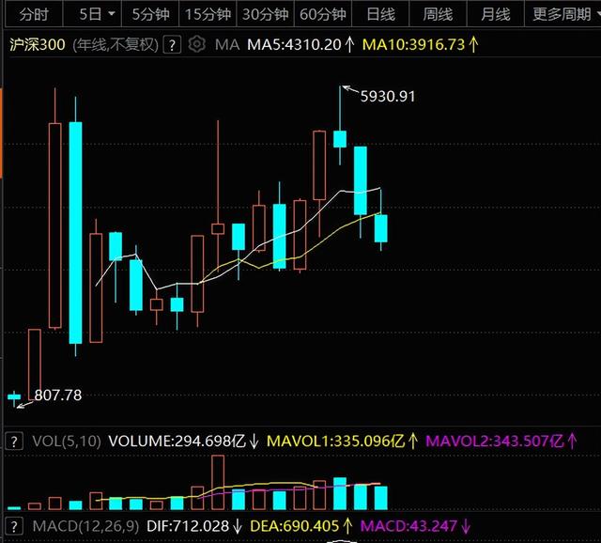Click the 5930.91 high price marker arrow
This screenshot has width=601, height=543.
tap(349, 90)
